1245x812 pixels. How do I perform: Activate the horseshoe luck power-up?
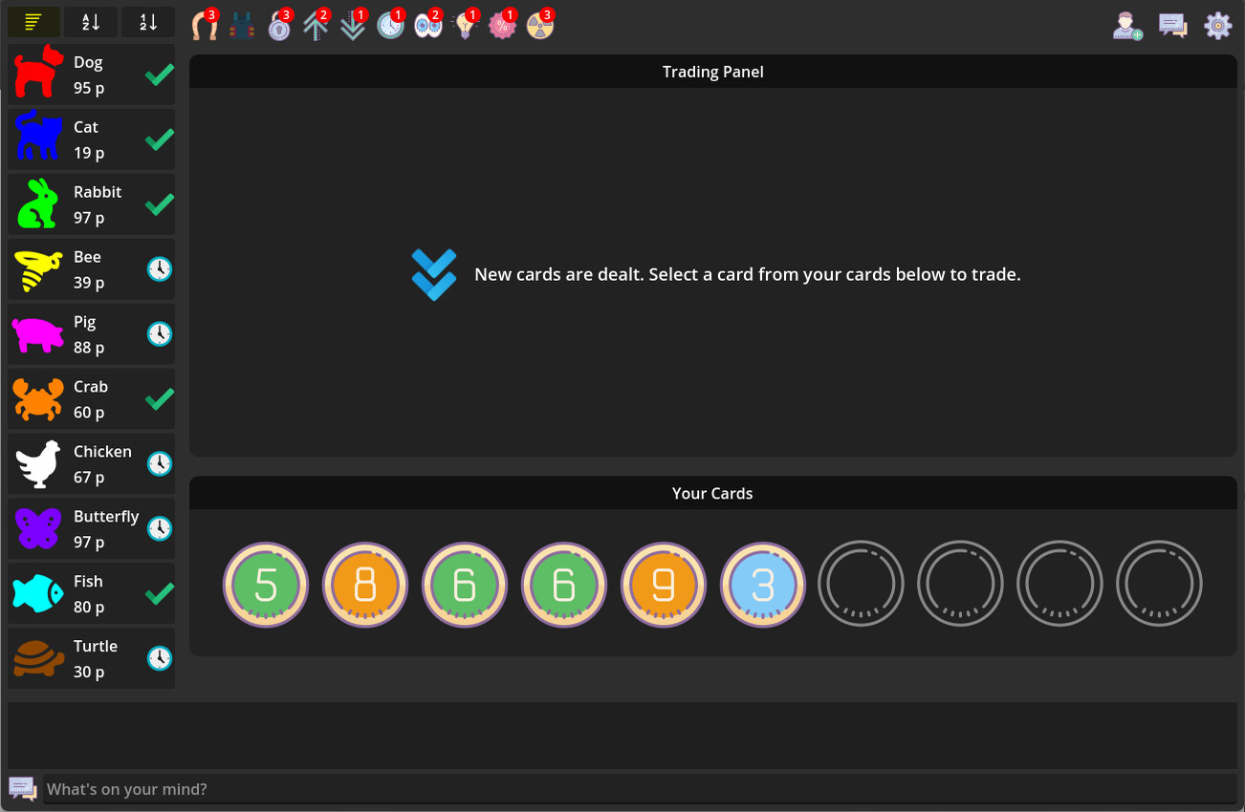206,26
